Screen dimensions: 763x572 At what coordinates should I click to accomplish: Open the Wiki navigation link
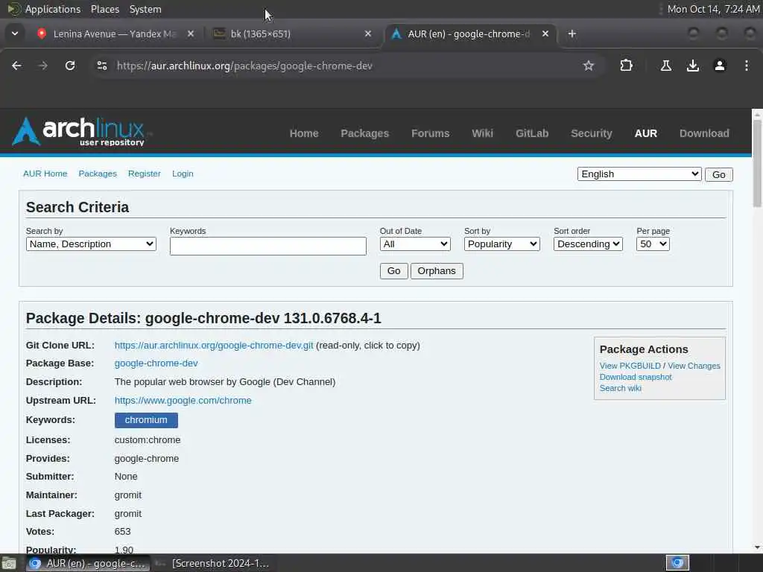482,133
